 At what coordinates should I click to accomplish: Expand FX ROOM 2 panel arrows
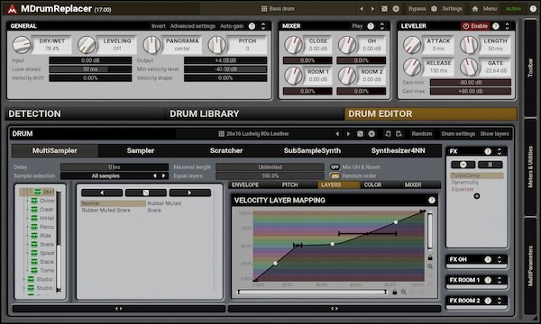pos(500,301)
